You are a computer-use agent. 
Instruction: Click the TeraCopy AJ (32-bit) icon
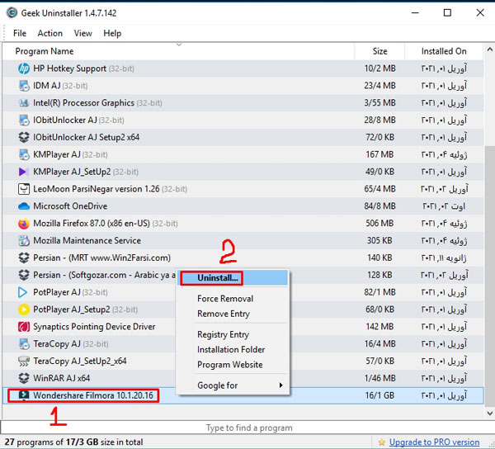[24, 344]
